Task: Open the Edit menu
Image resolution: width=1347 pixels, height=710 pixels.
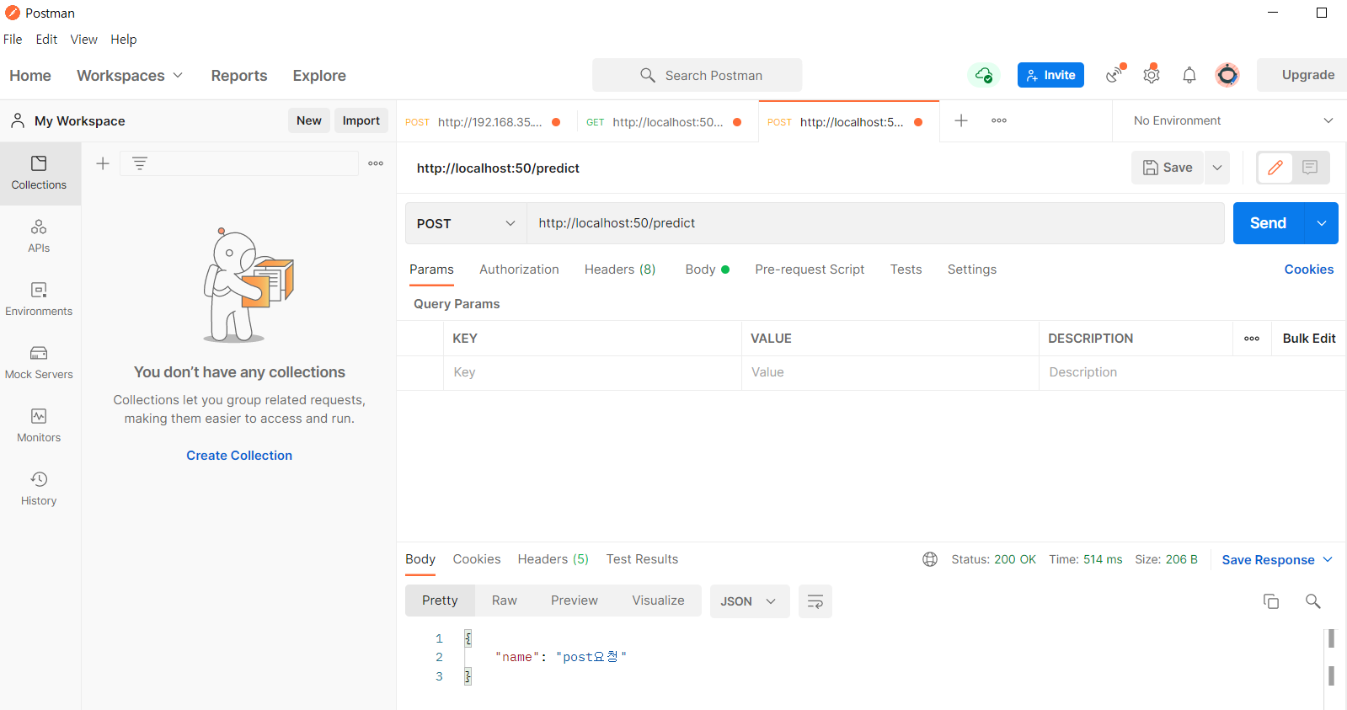Action: click(46, 40)
